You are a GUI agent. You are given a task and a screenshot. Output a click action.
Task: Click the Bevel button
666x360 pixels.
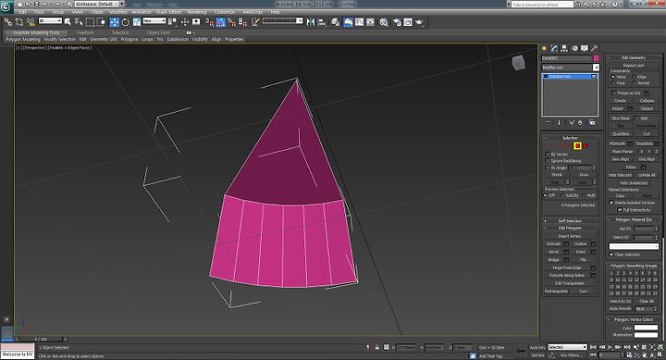point(553,252)
